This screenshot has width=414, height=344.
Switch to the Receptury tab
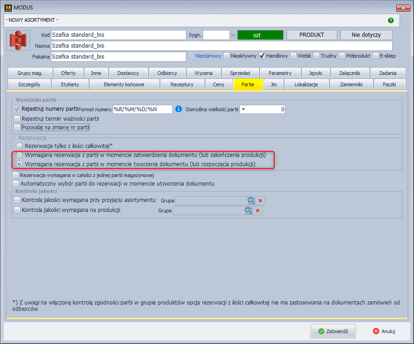(x=182, y=84)
